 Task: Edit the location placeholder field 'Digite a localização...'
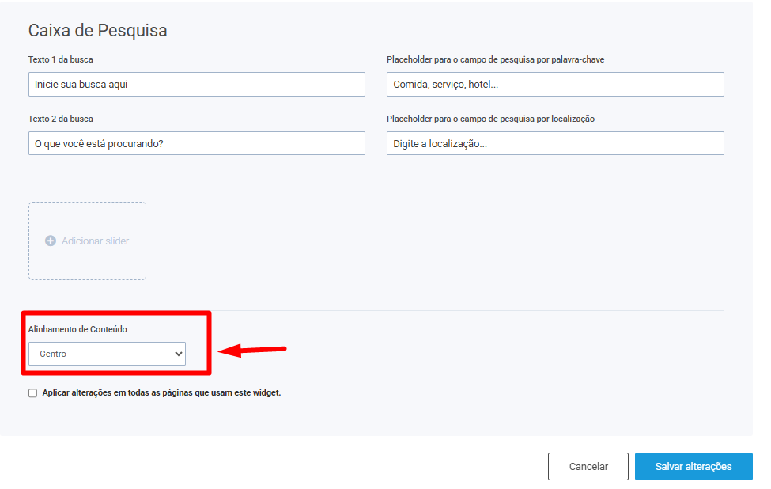555,143
